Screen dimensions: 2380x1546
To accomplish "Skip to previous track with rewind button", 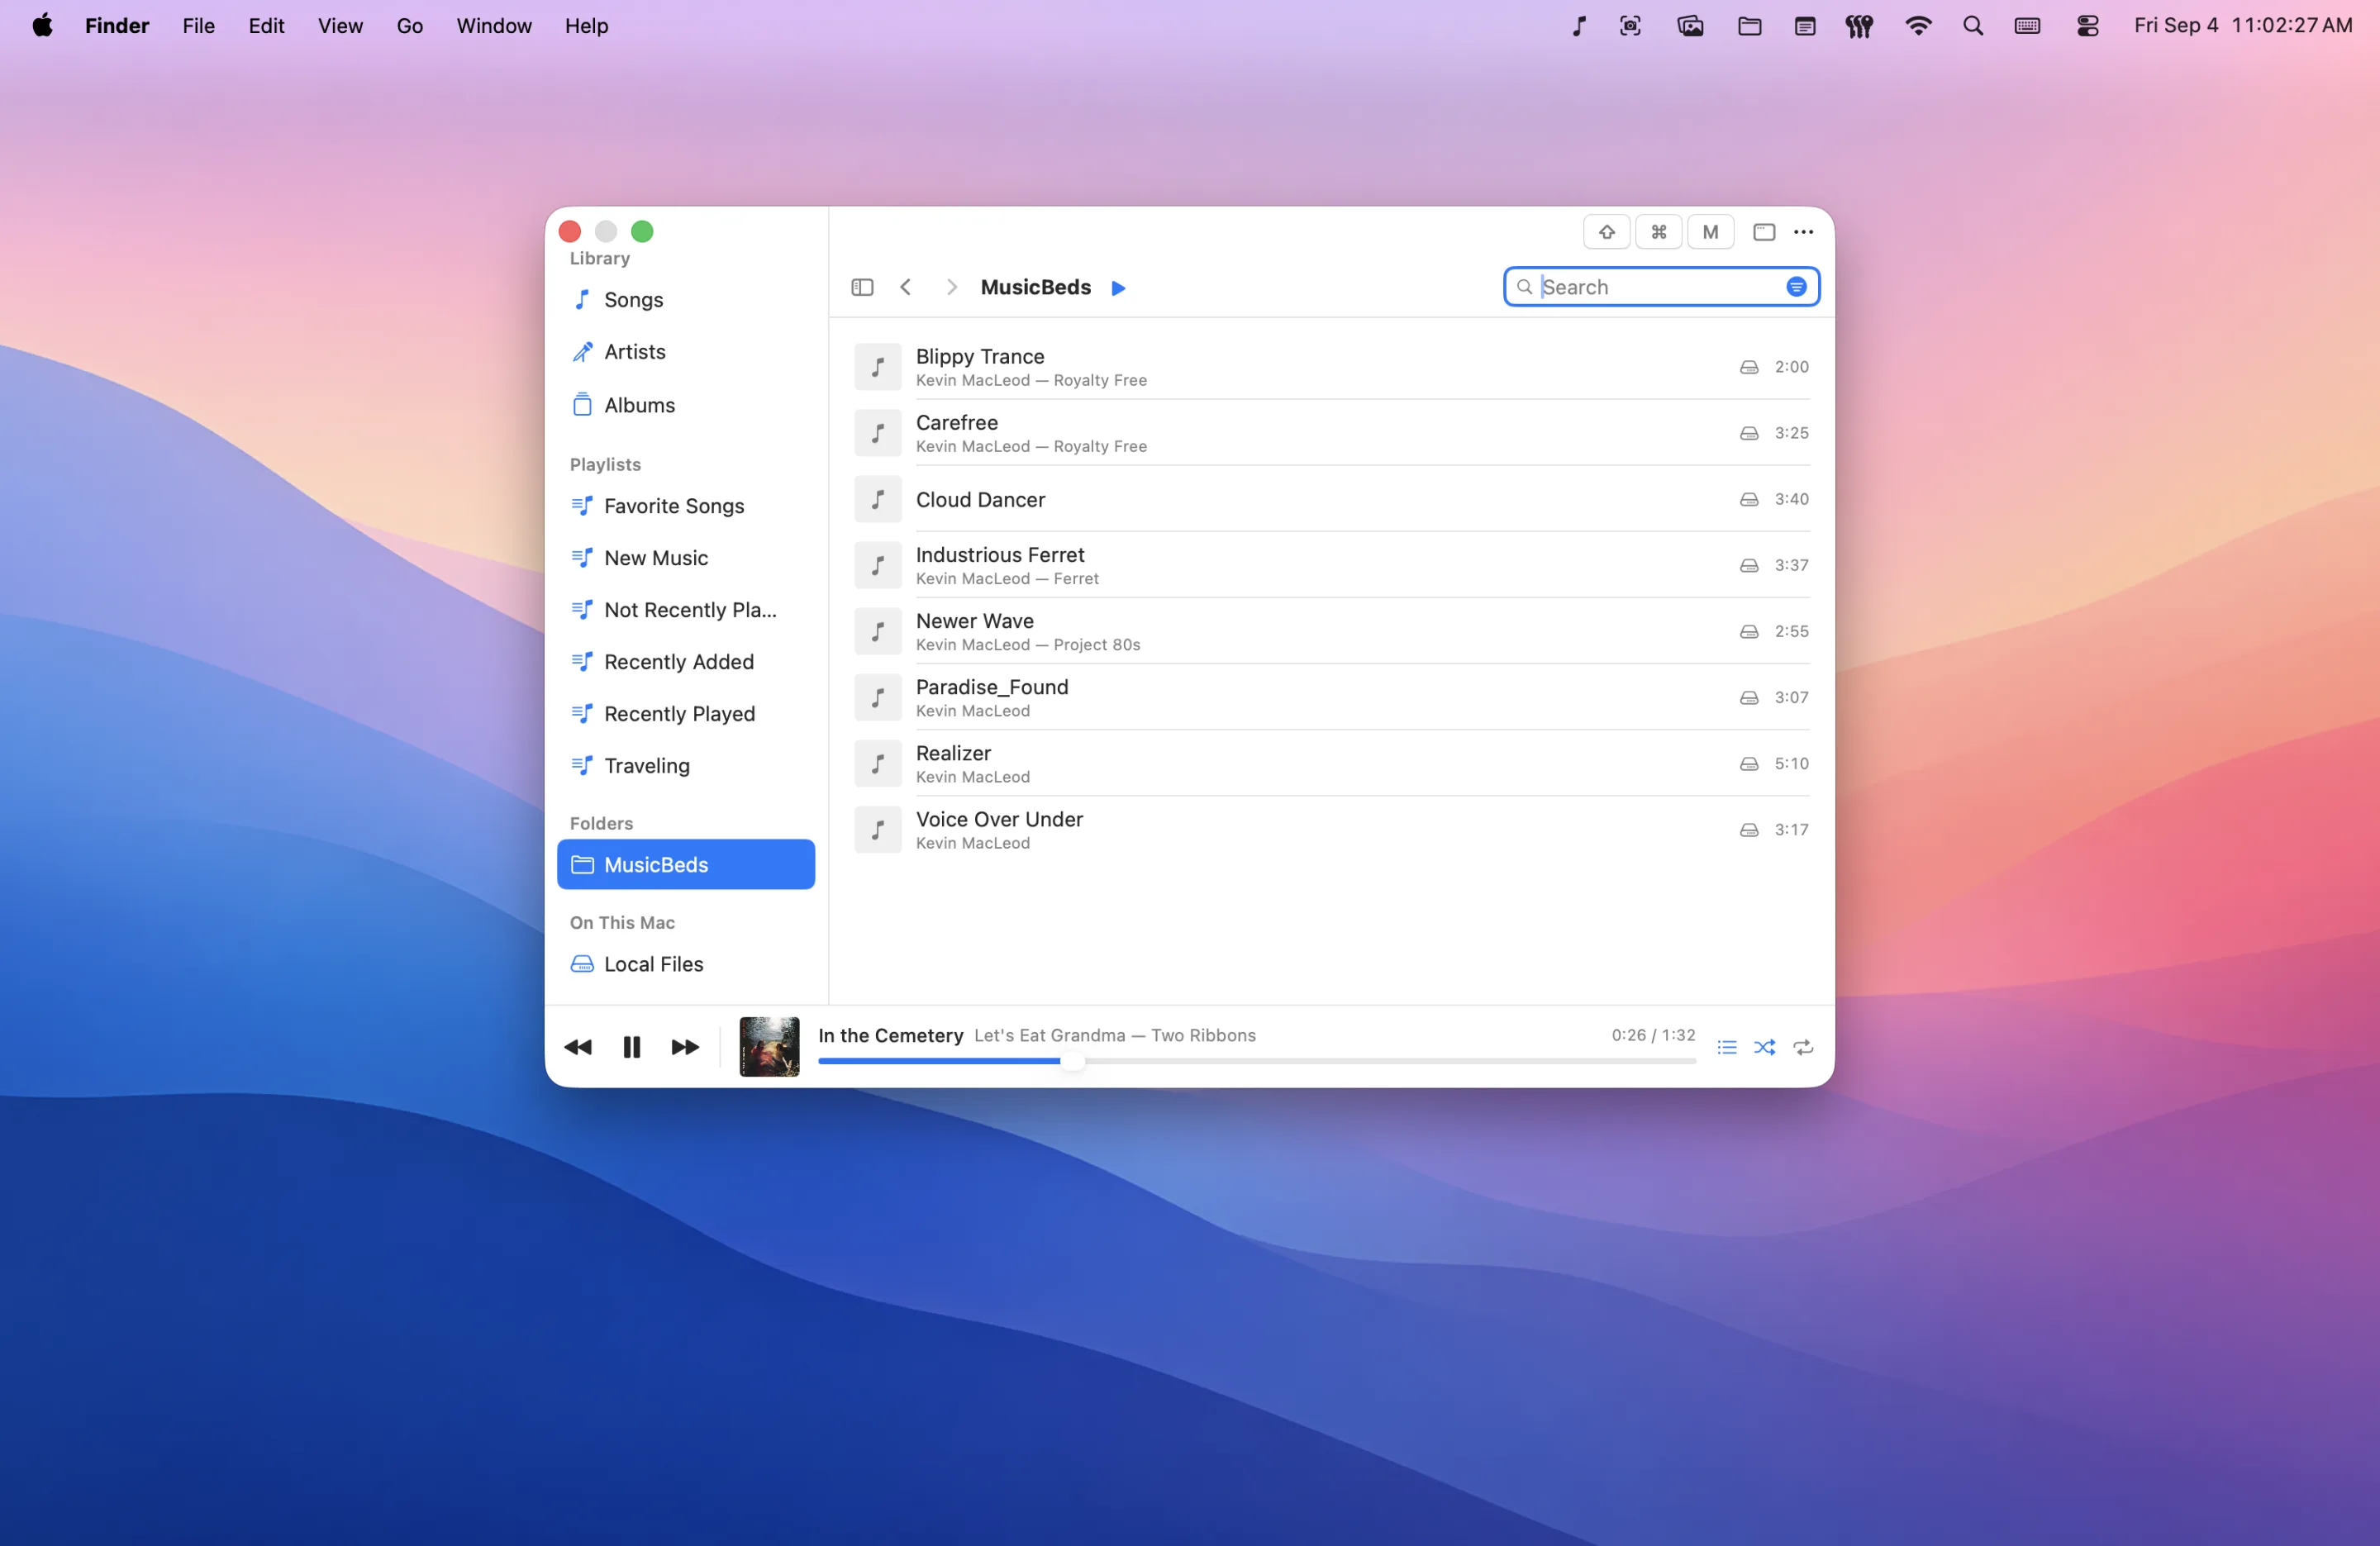I will [x=578, y=1047].
